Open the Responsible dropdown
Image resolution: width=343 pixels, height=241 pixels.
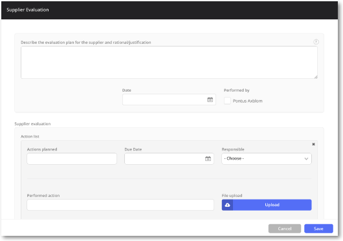point(267,158)
